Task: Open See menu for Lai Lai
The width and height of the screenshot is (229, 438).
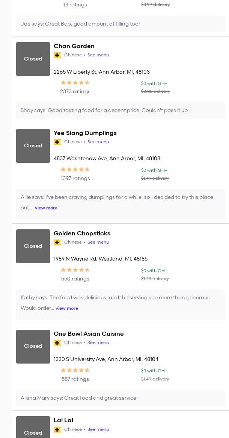Action: click(98, 429)
